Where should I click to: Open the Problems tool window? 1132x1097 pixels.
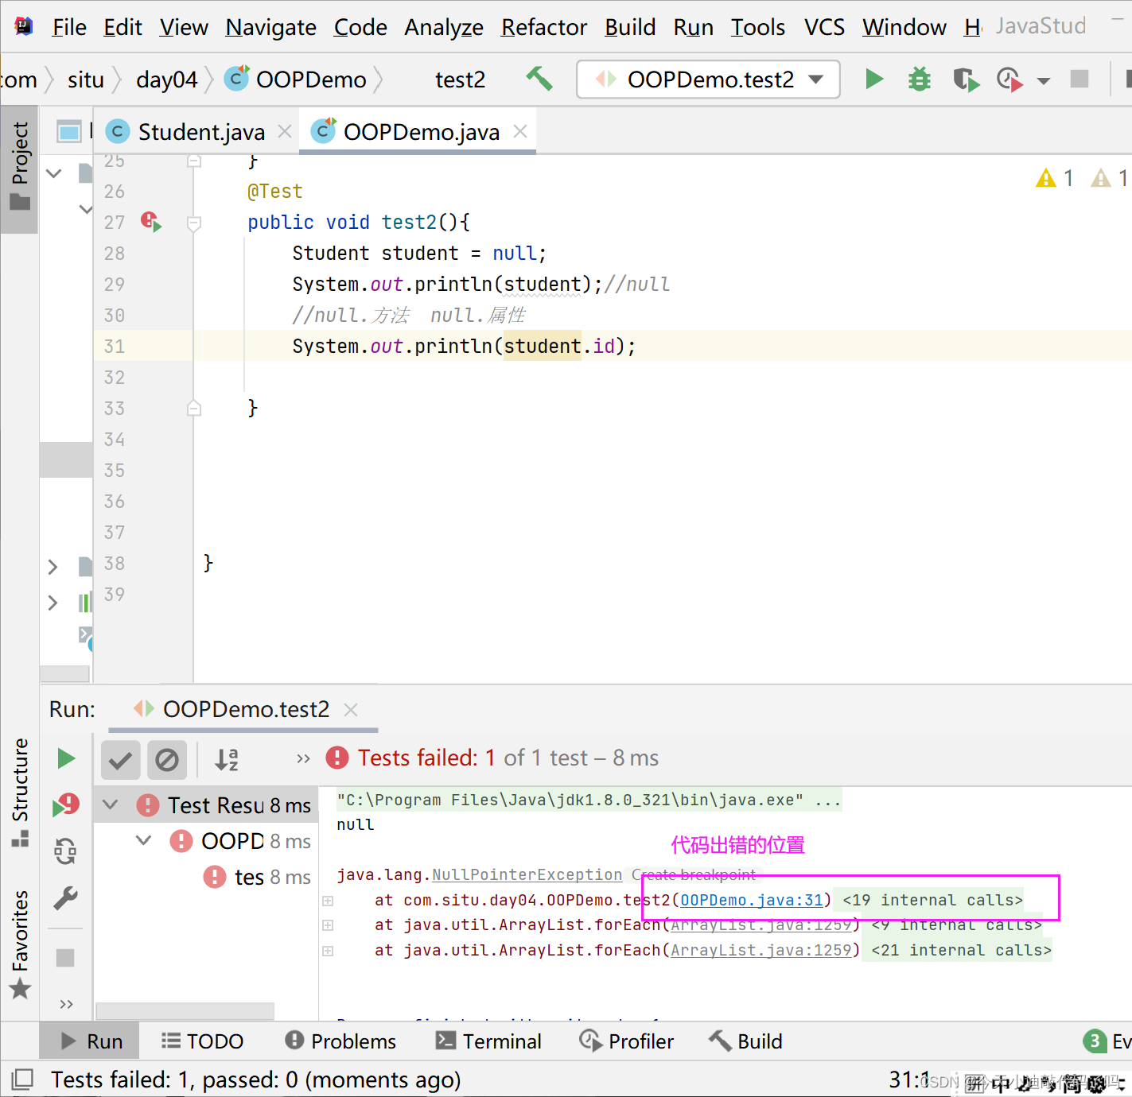[340, 1041]
